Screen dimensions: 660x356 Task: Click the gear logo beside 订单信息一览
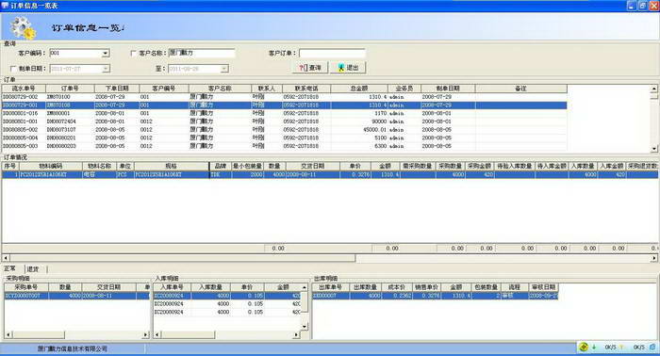24,27
